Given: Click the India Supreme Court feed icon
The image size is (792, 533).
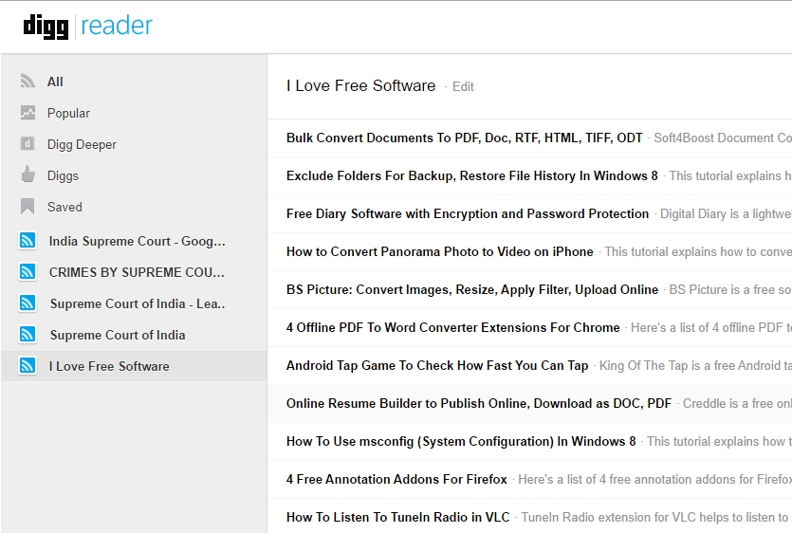Looking at the screenshot, I should point(28,241).
